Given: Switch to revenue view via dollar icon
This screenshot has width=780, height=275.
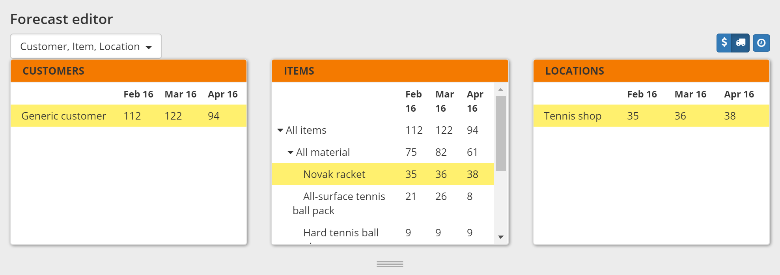Looking at the screenshot, I should tap(724, 43).
